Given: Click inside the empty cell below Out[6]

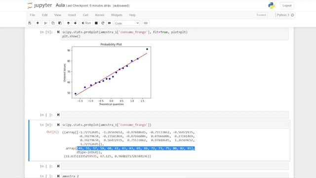Looking at the screenshot, I should point(175,166).
